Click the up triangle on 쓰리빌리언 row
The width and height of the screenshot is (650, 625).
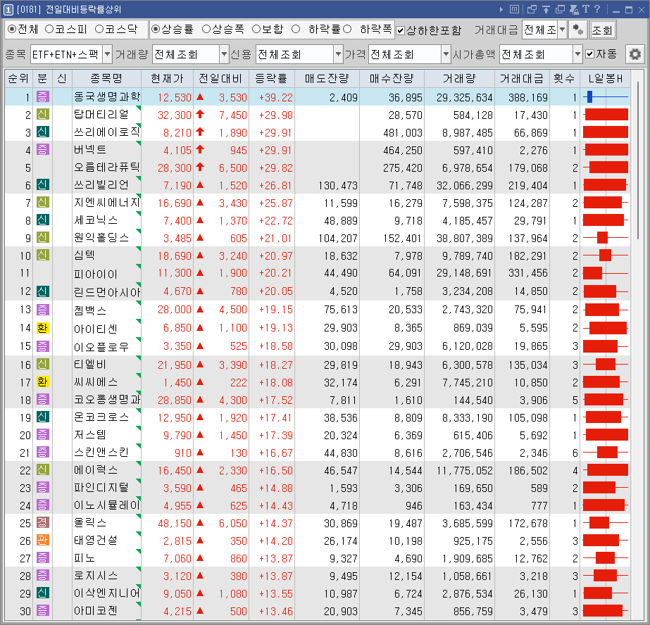200,184
